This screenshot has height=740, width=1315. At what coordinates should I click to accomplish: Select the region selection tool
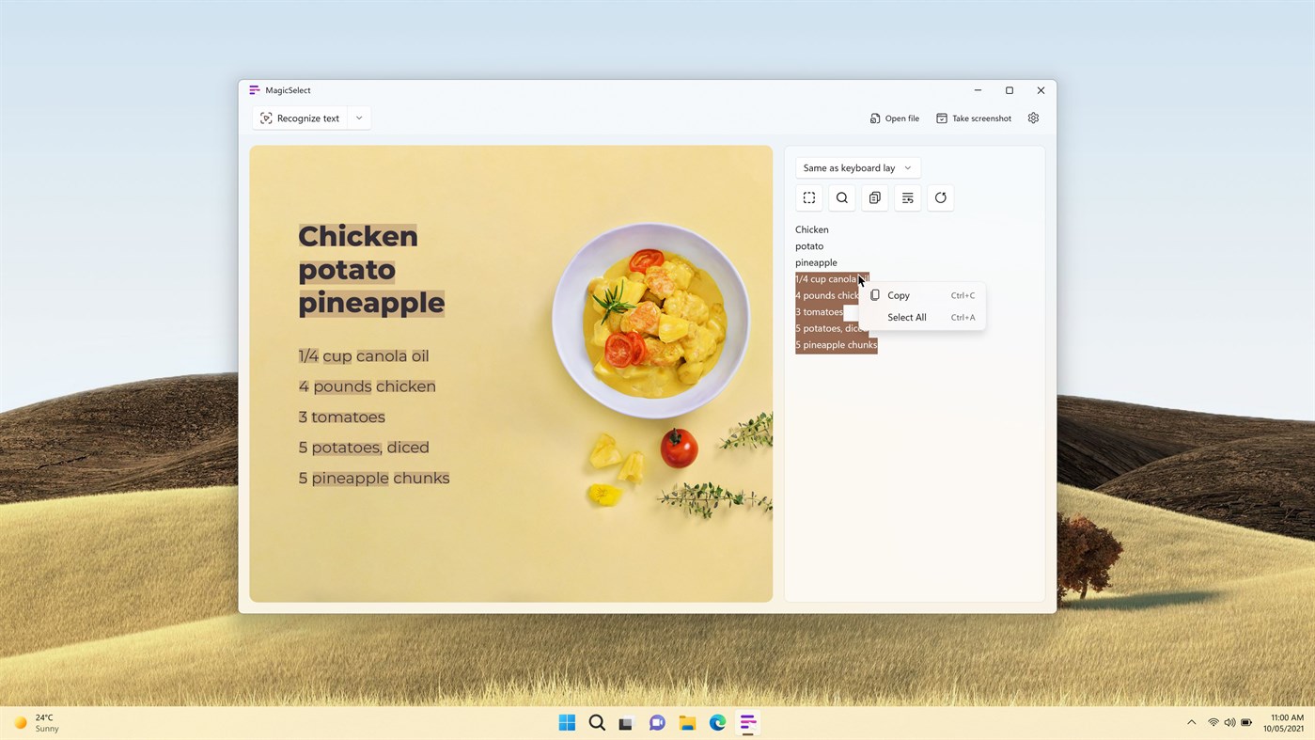[808, 197]
